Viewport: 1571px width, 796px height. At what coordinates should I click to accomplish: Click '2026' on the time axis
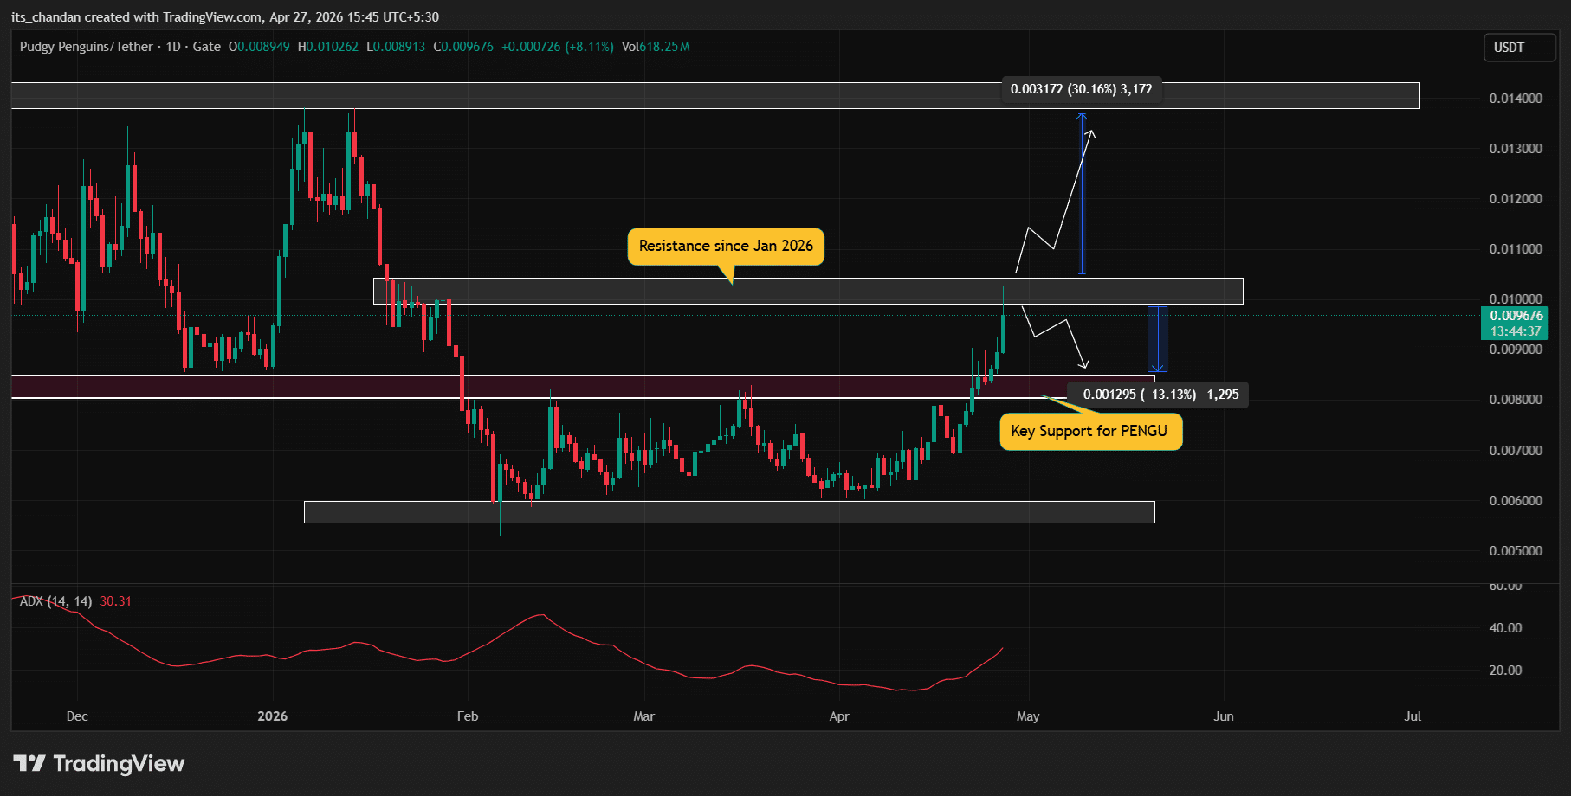(x=273, y=716)
